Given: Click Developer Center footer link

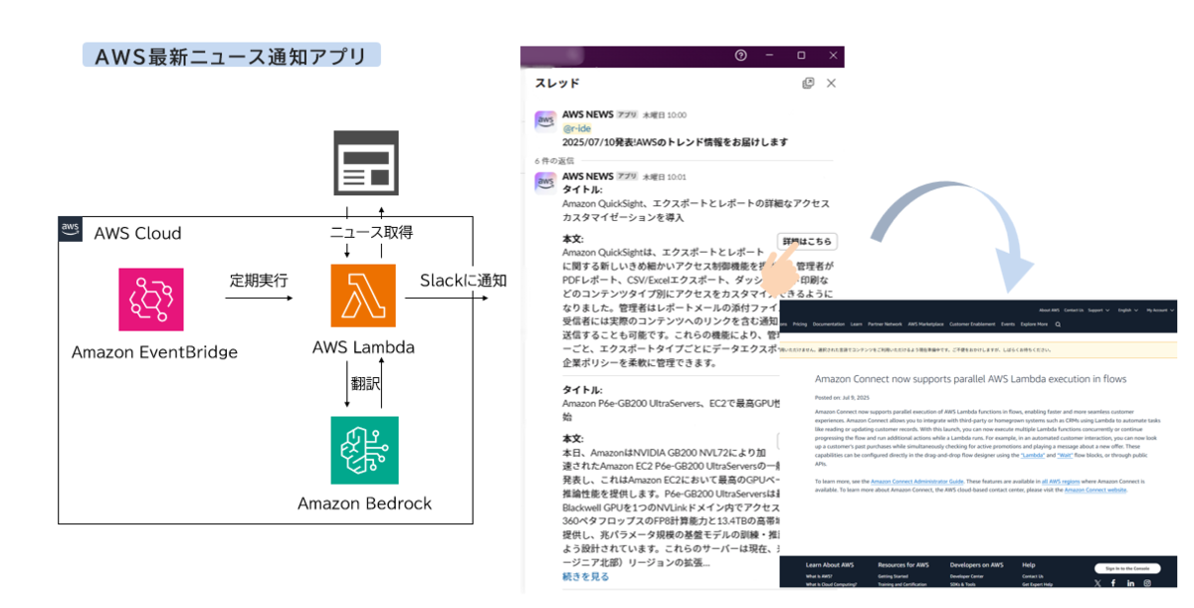Looking at the screenshot, I should 967,576.
